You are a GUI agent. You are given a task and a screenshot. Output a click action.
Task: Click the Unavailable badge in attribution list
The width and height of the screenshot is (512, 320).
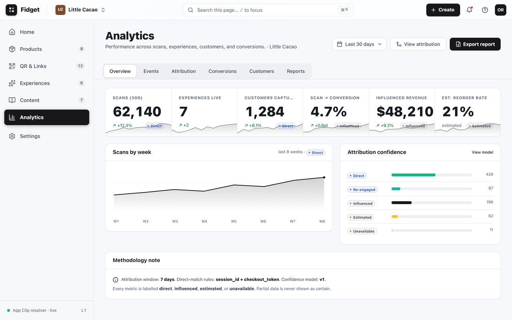coord(362,231)
